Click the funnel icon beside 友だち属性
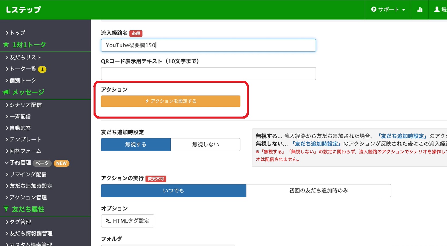 click(x=6, y=209)
